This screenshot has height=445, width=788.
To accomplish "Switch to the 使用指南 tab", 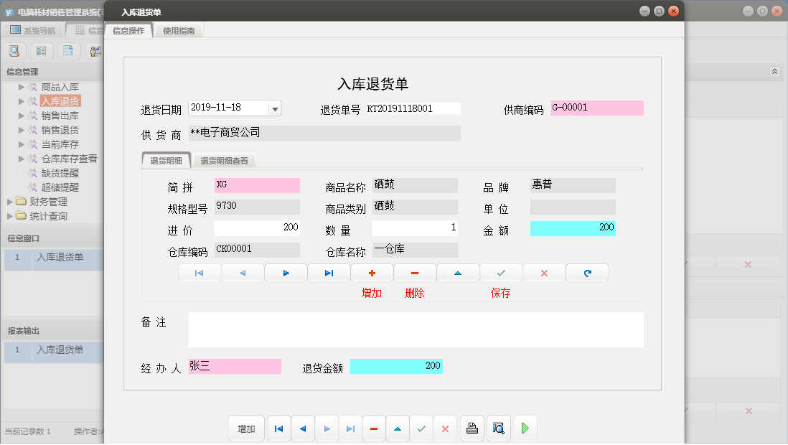I will 179,31.
